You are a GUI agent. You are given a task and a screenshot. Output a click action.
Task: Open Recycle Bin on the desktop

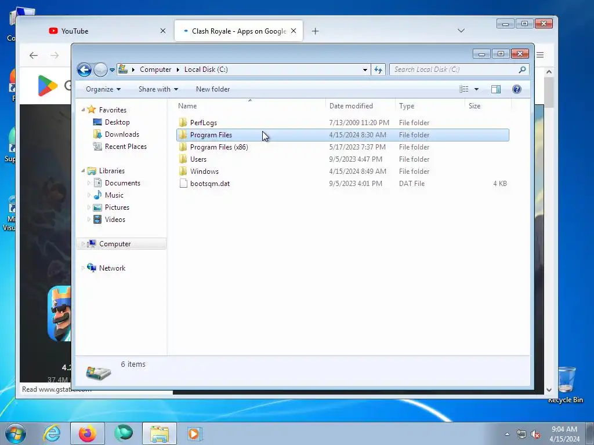pos(566,385)
